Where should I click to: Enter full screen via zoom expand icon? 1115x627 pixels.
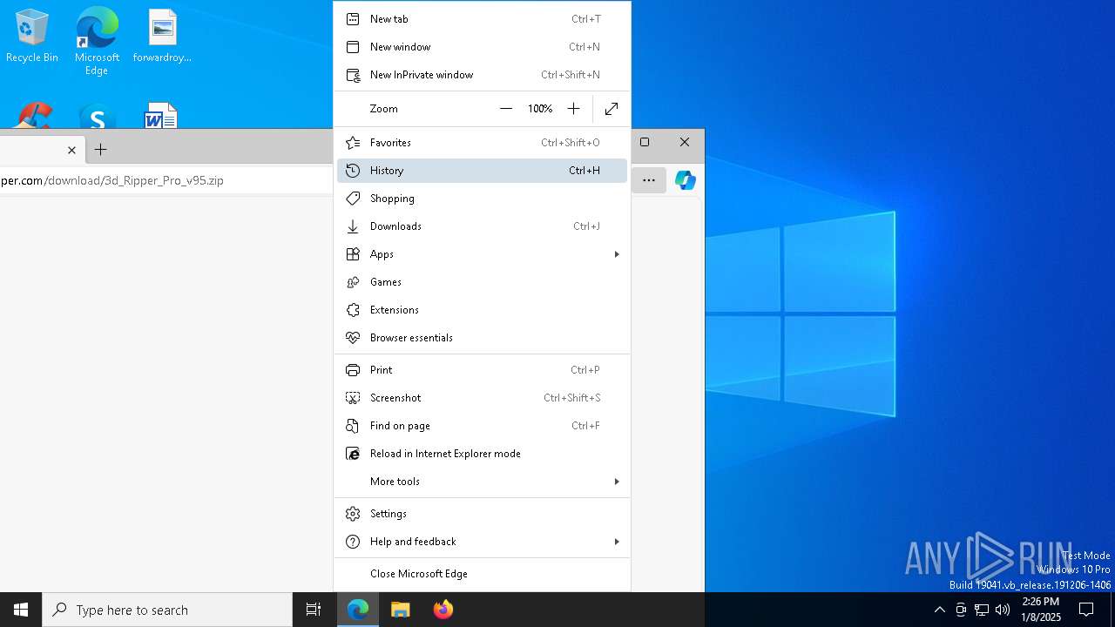click(612, 109)
